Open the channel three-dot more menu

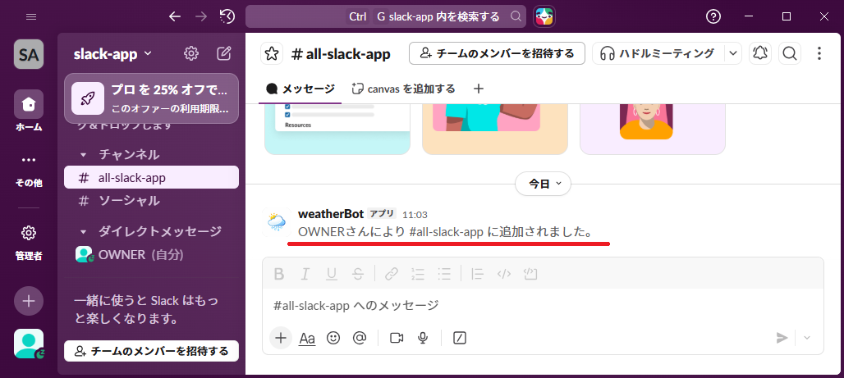tap(819, 54)
